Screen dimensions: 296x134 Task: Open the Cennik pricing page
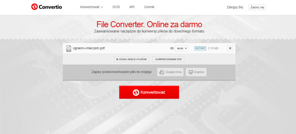coord(149,7)
